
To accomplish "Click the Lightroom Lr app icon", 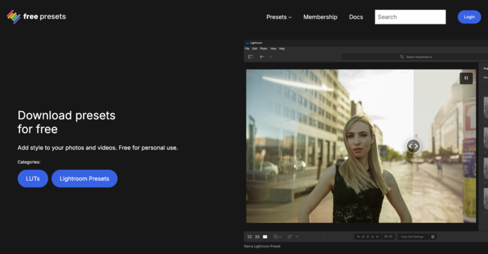I will tap(247, 43).
